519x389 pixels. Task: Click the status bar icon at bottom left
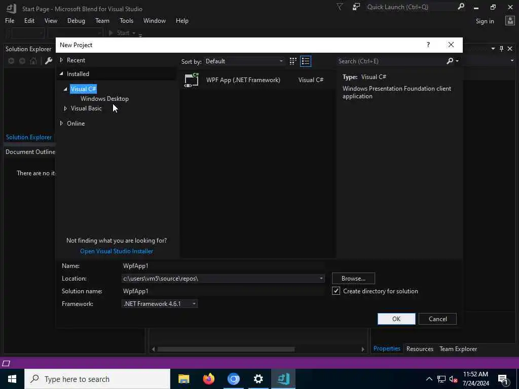(x=6, y=363)
